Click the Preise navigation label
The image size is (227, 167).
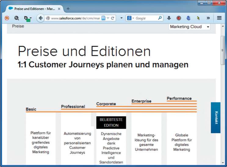(x=18, y=26)
